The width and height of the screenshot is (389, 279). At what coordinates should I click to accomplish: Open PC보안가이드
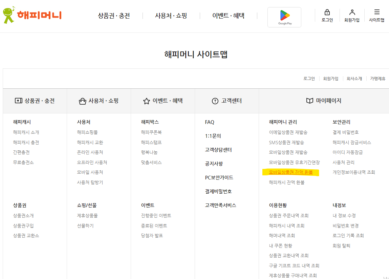pyautogui.click(x=219, y=177)
